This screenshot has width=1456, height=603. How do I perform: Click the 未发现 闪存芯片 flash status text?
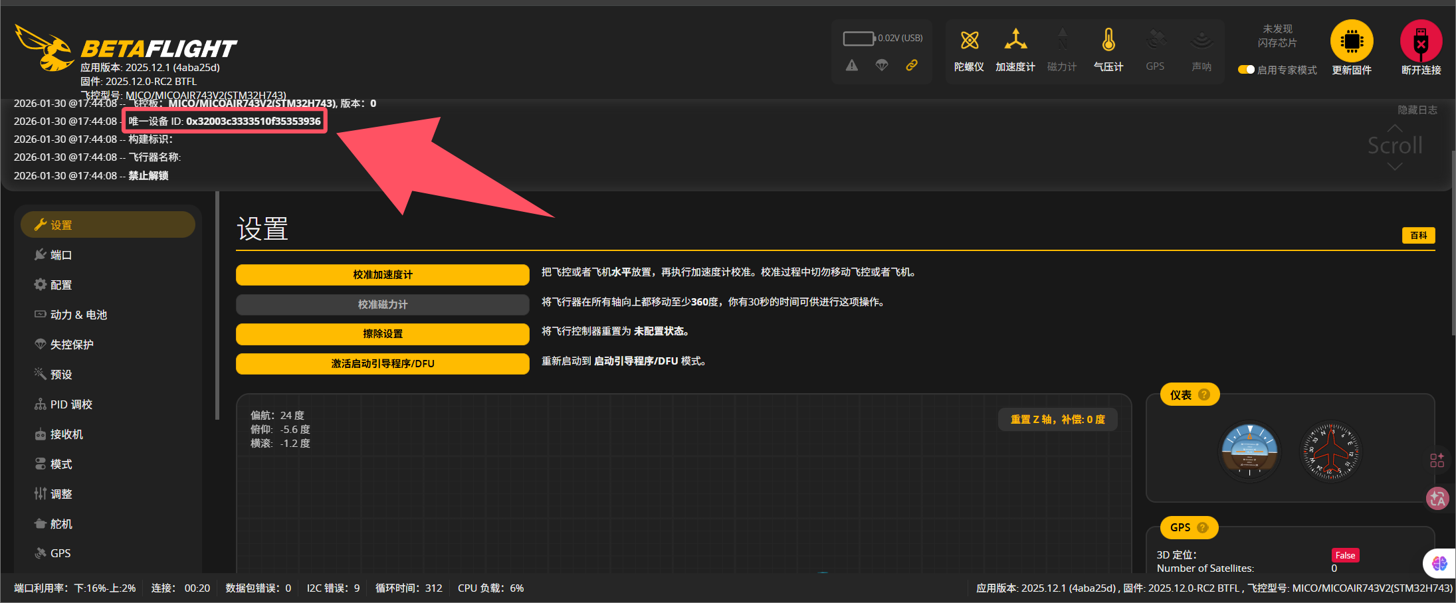click(x=1277, y=36)
